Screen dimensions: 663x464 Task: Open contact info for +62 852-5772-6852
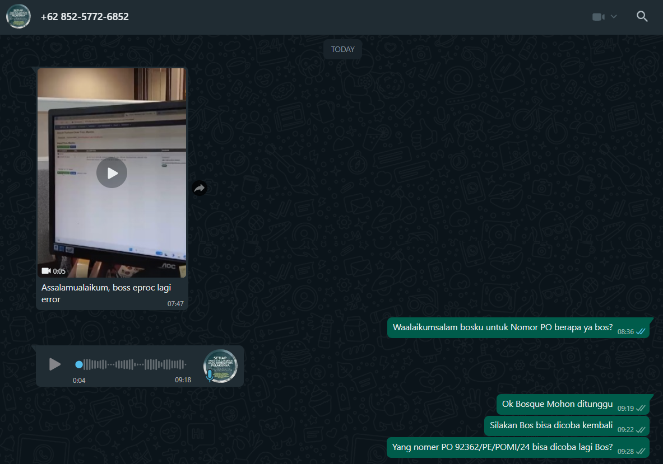pyautogui.click(x=85, y=17)
